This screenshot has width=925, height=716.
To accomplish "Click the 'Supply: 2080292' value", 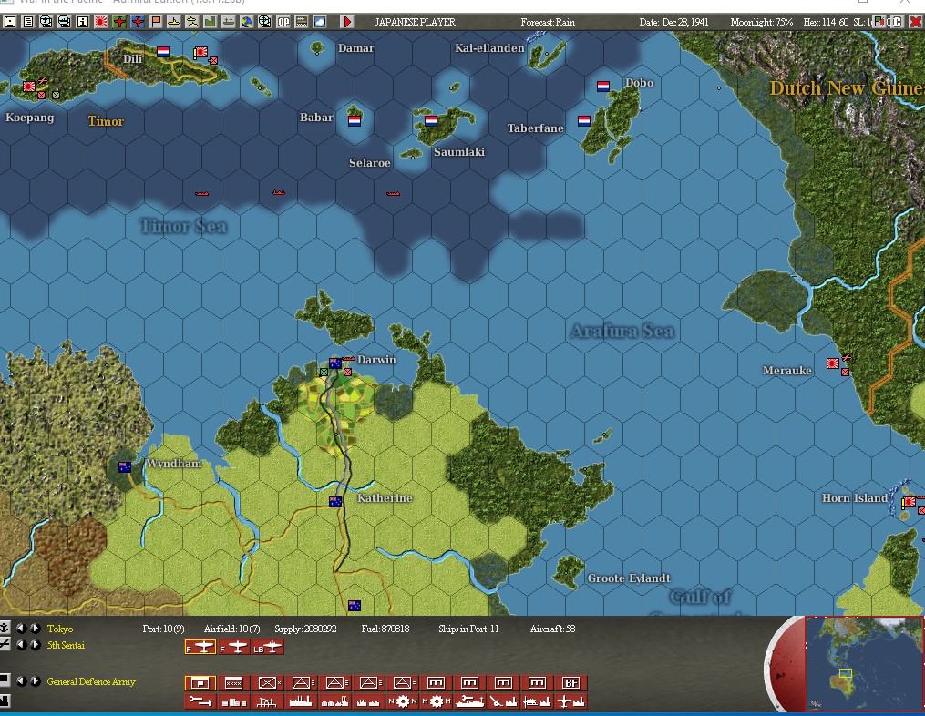I will coord(305,629).
